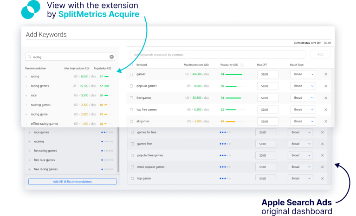Open Match Type dropdown for most popular games
356x216 pixels.
(300, 167)
